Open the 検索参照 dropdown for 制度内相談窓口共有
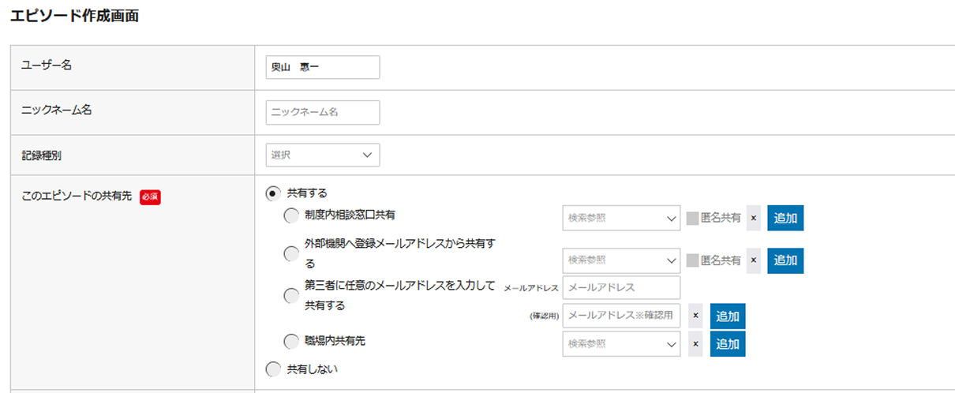 tap(621, 219)
